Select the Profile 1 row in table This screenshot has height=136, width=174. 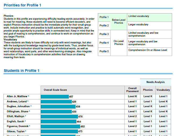pos(135,18)
